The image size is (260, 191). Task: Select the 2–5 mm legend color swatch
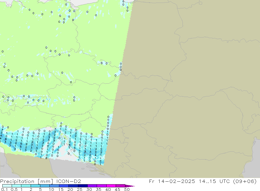[35, 186]
